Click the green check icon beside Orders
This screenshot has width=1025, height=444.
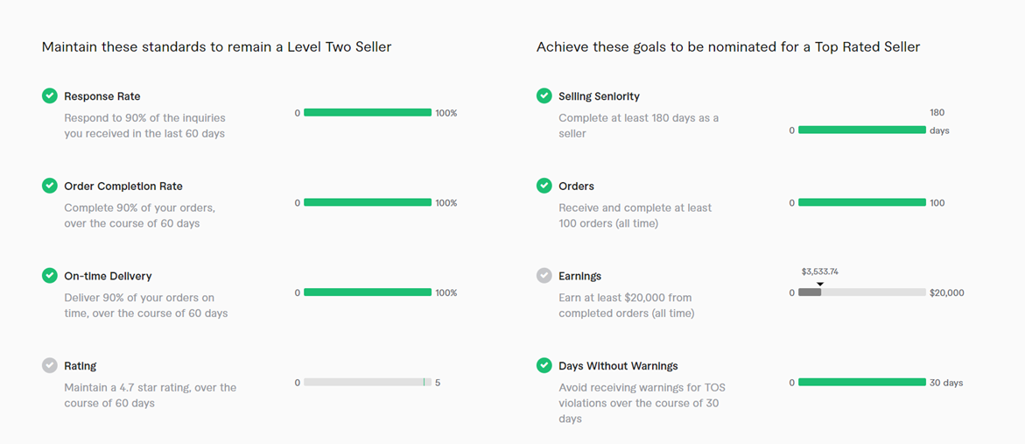[x=544, y=187]
